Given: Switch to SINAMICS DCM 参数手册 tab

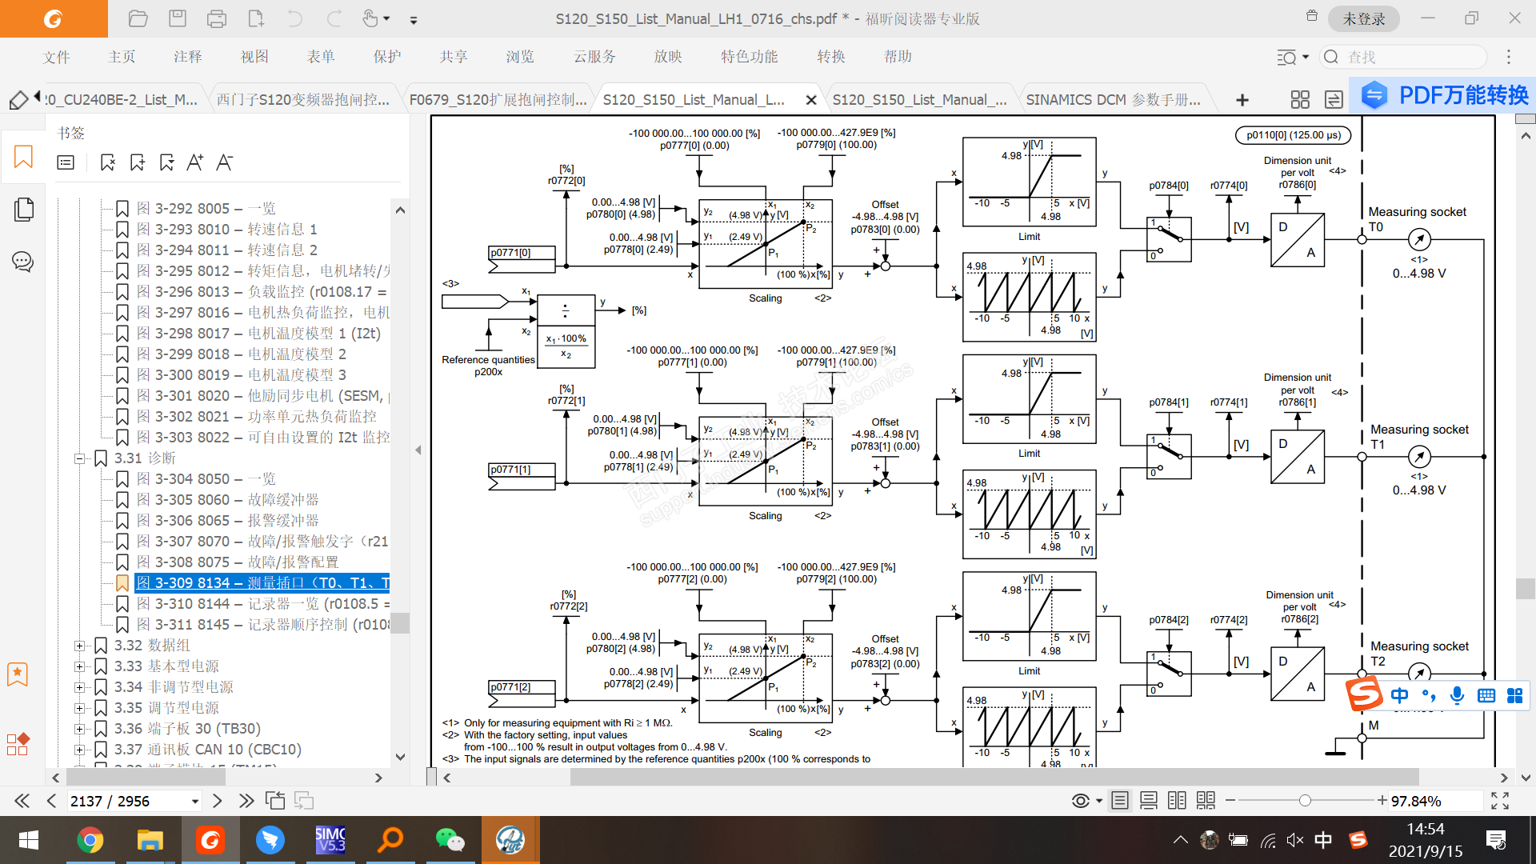Looking at the screenshot, I should pyautogui.click(x=1113, y=100).
